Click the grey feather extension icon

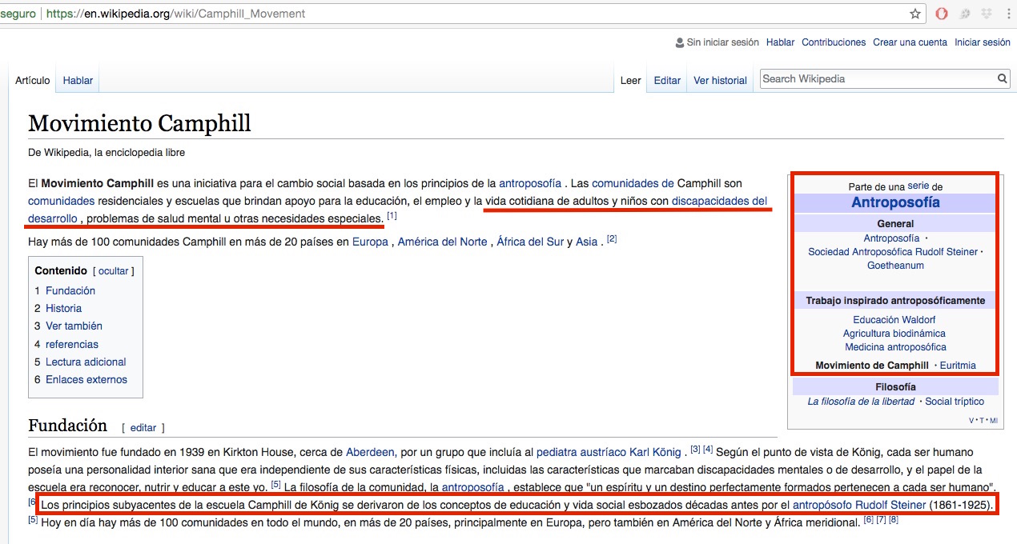(x=965, y=14)
